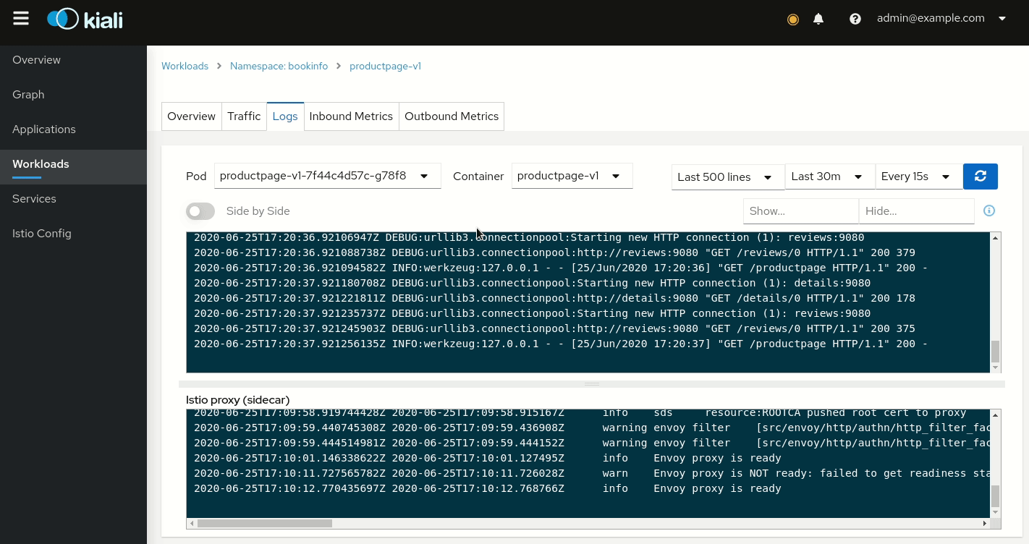This screenshot has width=1029, height=544.
Task: Go to Overview in the sidebar
Action: tap(73, 60)
